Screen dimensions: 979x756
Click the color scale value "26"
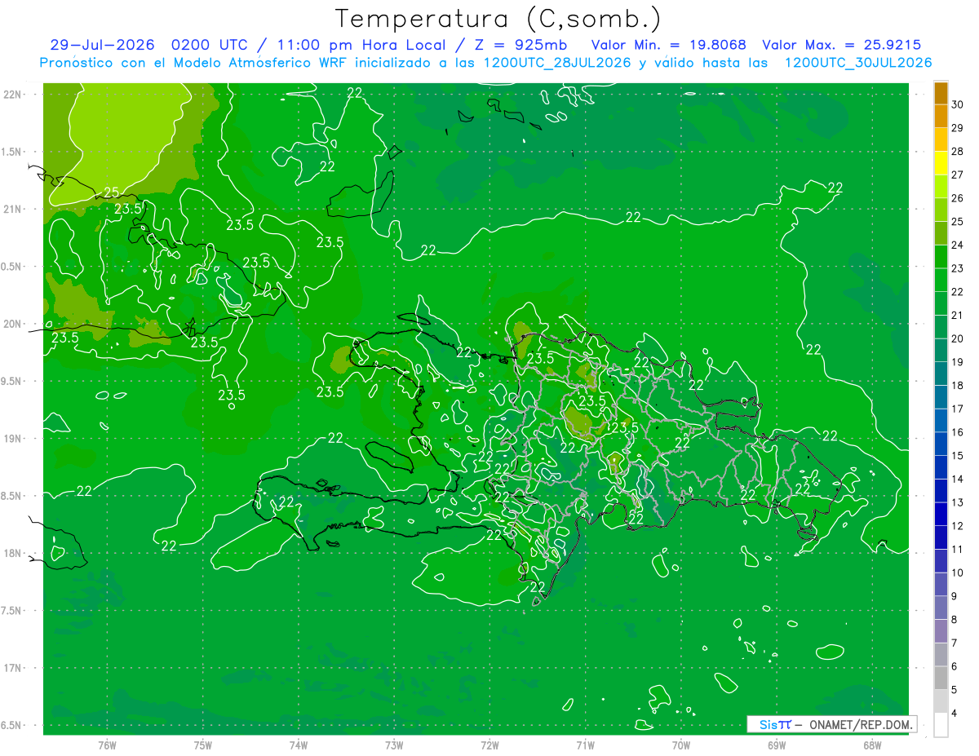click(x=957, y=198)
